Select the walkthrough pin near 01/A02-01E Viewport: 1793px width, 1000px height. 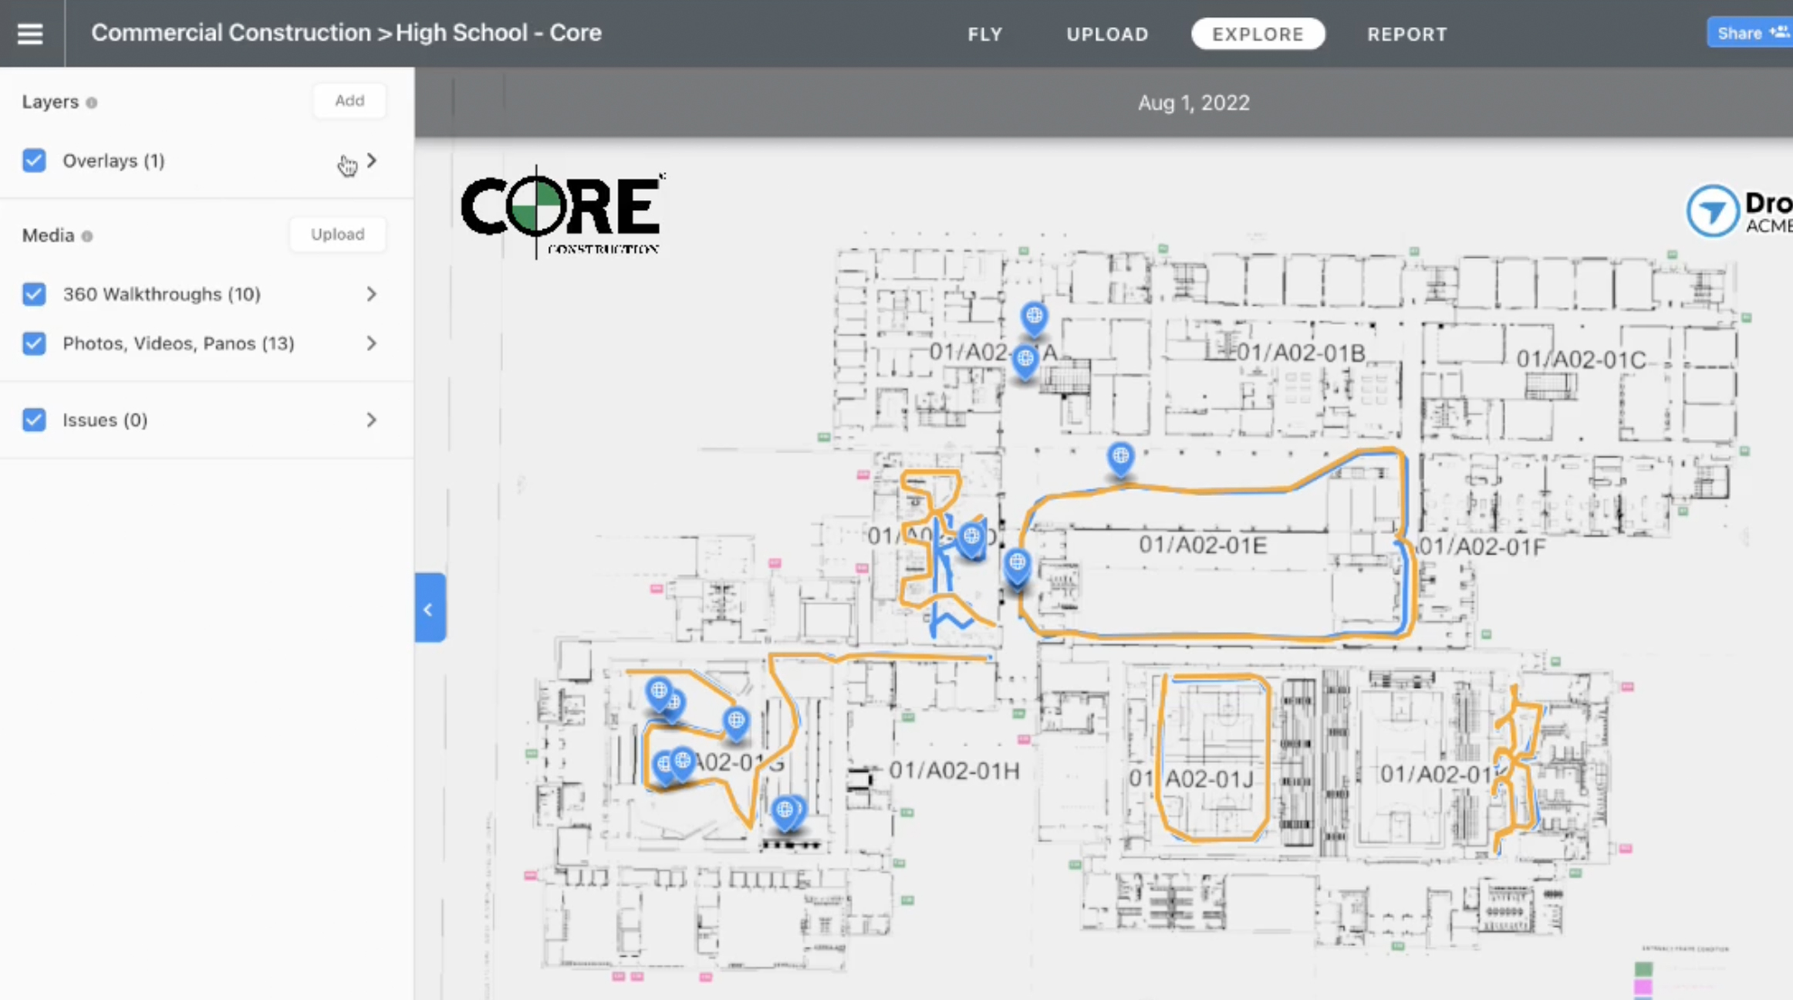click(x=1121, y=457)
